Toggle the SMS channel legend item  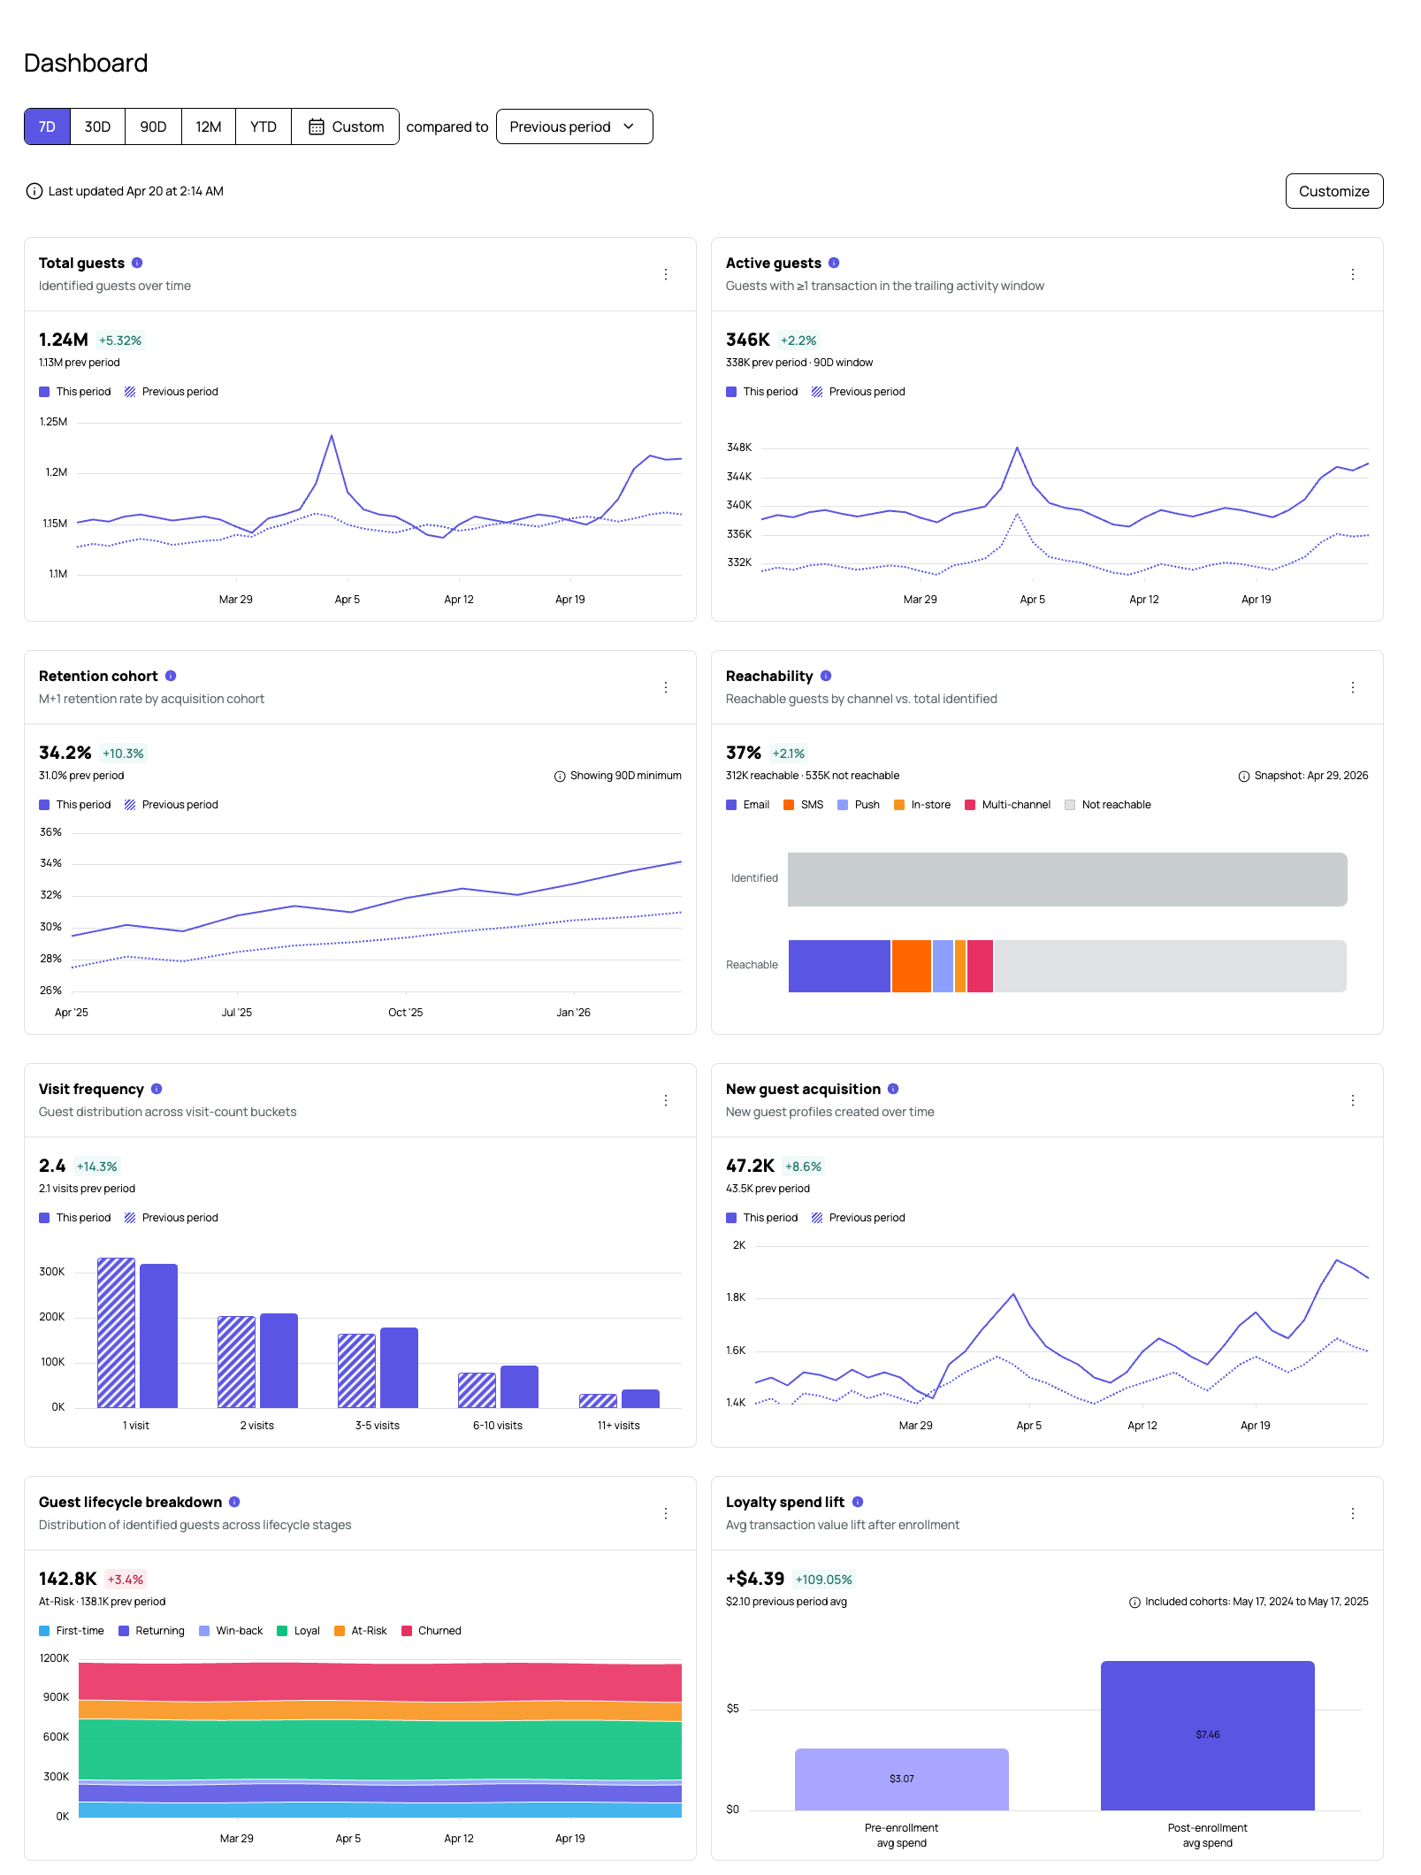click(804, 805)
